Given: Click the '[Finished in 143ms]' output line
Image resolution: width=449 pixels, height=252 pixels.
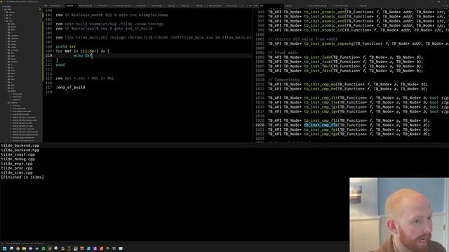Looking at the screenshot, I should tap(22, 177).
